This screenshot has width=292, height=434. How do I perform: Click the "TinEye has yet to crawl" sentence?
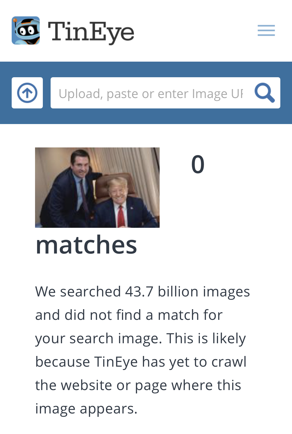[170, 362]
